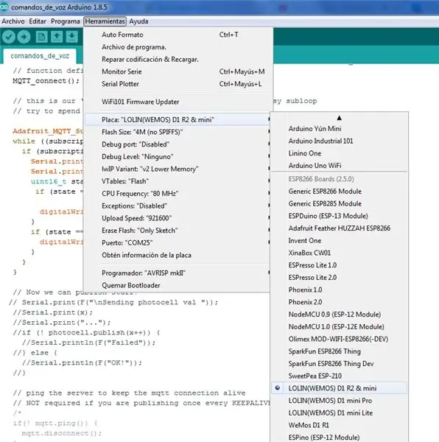
Task: Expand Debug Level submenu
Action: pyautogui.click(x=178, y=157)
